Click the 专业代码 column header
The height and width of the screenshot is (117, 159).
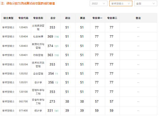pos(23,18)
